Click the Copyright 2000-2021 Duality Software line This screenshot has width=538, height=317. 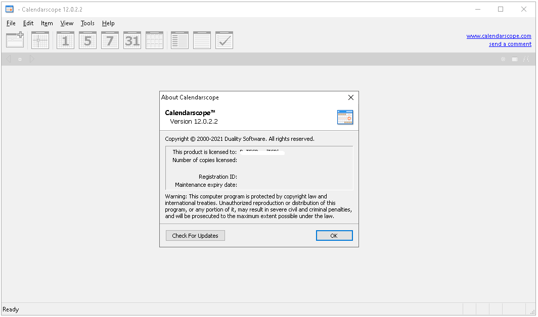click(240, 139)
